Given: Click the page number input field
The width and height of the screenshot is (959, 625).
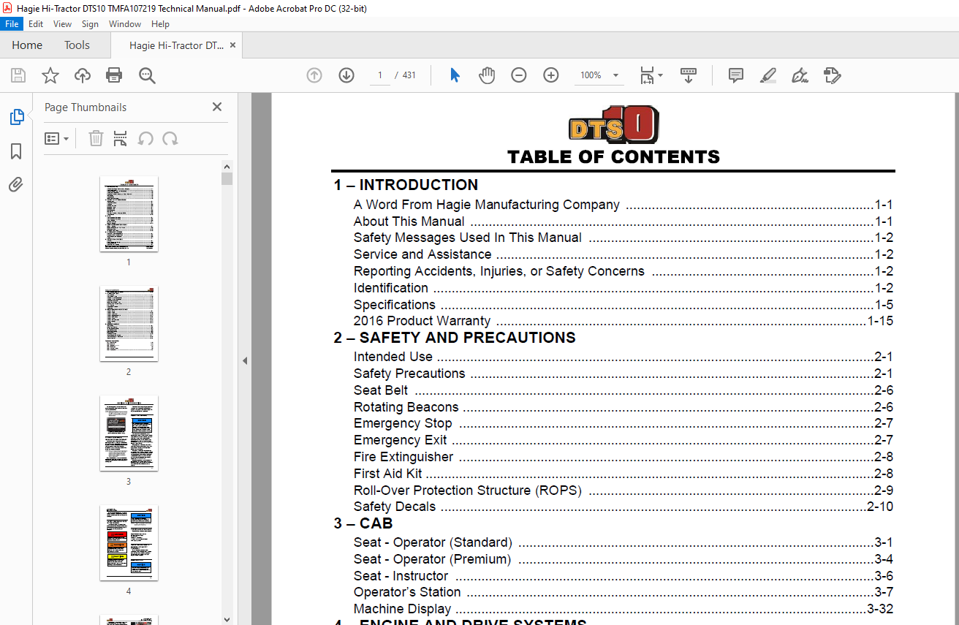Looking at the screenshot, I should click(x=380, y=75).
